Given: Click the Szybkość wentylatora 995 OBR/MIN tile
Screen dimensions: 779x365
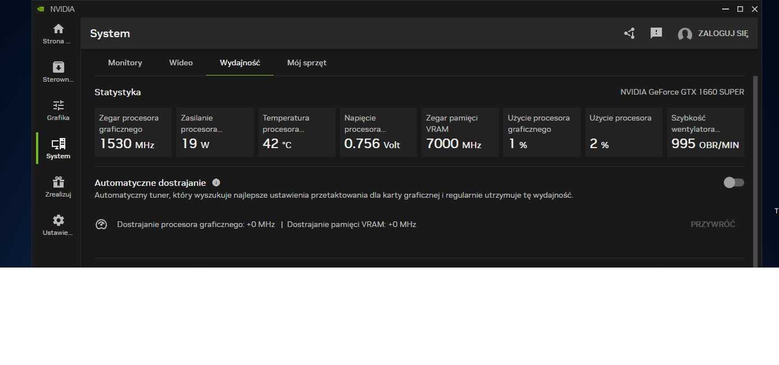Looking at the screenshot, I should [x=705, y=132].
